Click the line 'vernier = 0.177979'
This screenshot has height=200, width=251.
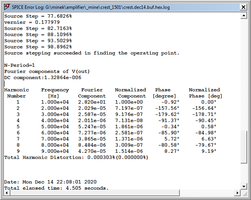32,22
